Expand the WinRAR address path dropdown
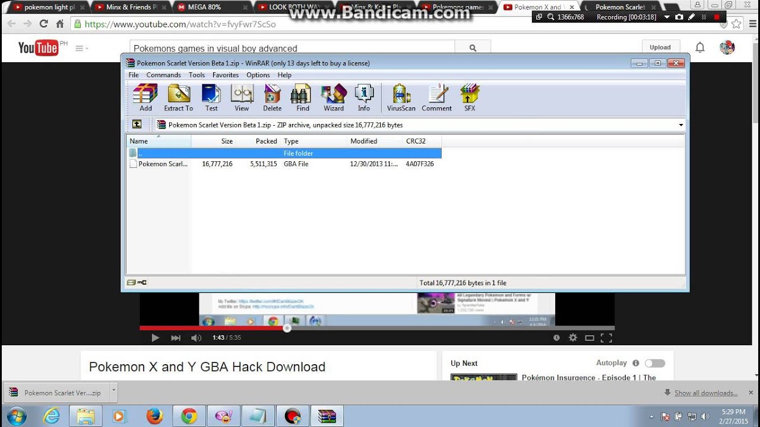Screen dimensions: 760x427 click(680, 125)
